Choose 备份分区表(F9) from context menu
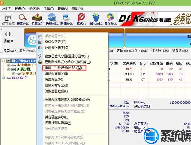The width and height of the screenshot is (191, 145). [x=55, y=42]
